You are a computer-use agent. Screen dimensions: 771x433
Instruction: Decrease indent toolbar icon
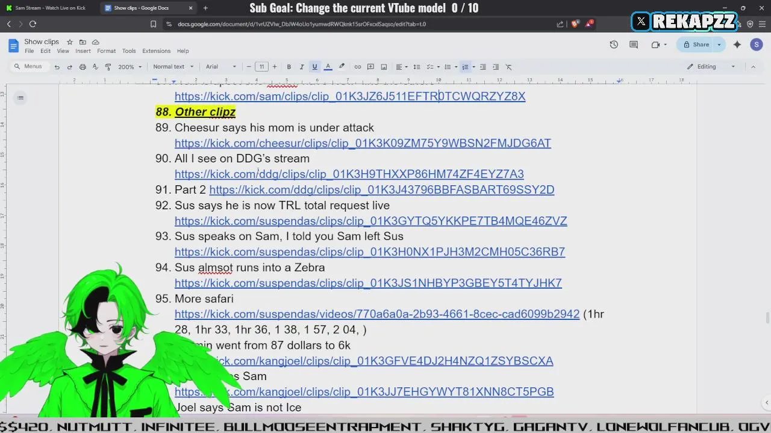click(482, 67)
